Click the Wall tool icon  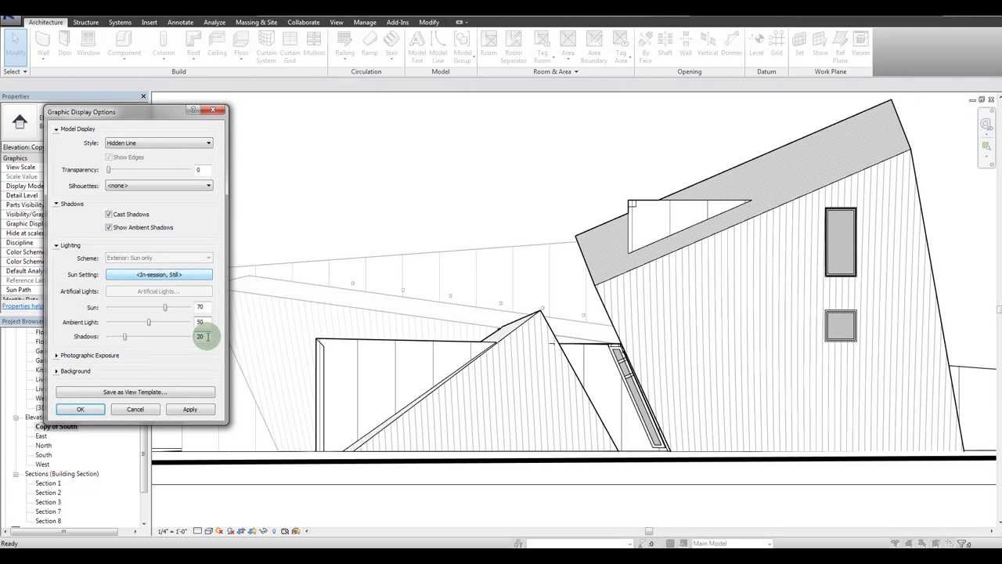click(x=43, y=44)
